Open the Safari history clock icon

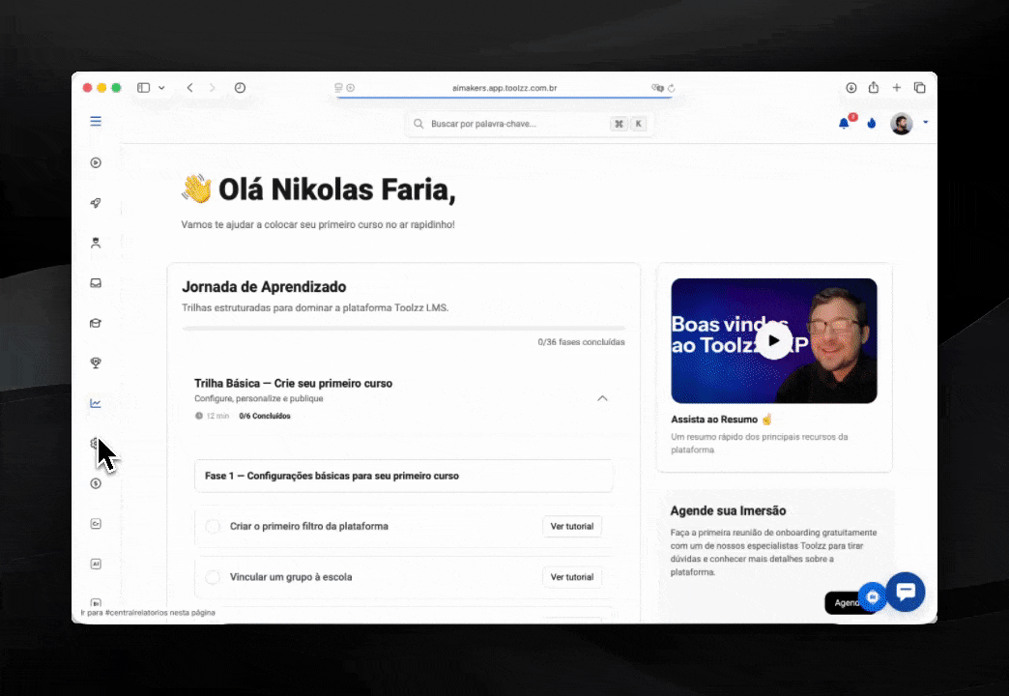click(240, 88)
